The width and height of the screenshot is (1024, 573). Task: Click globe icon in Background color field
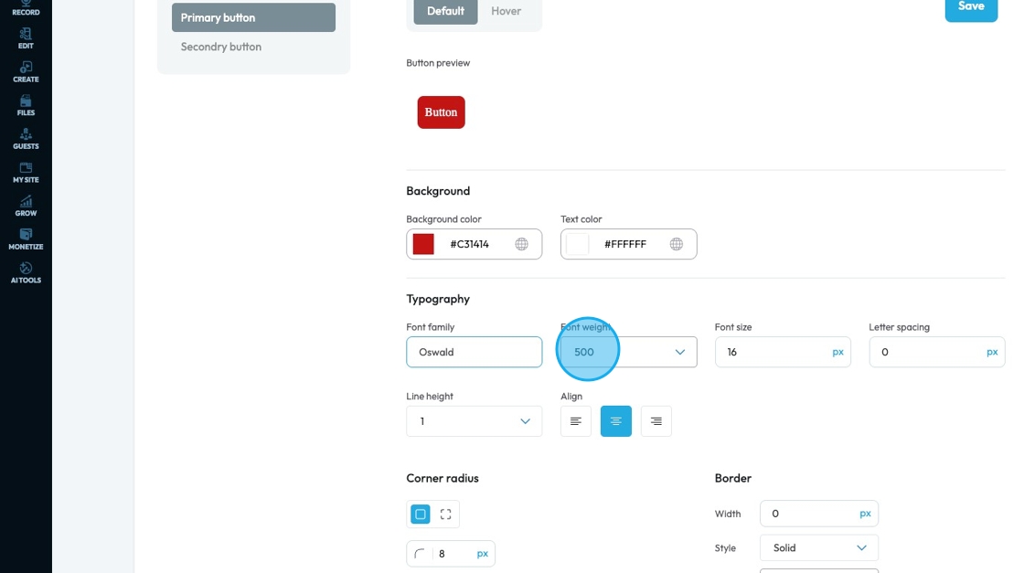pyautogui.click(x=521, y=244)
